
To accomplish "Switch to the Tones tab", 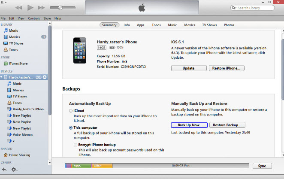I will click(x=156, y=25).
